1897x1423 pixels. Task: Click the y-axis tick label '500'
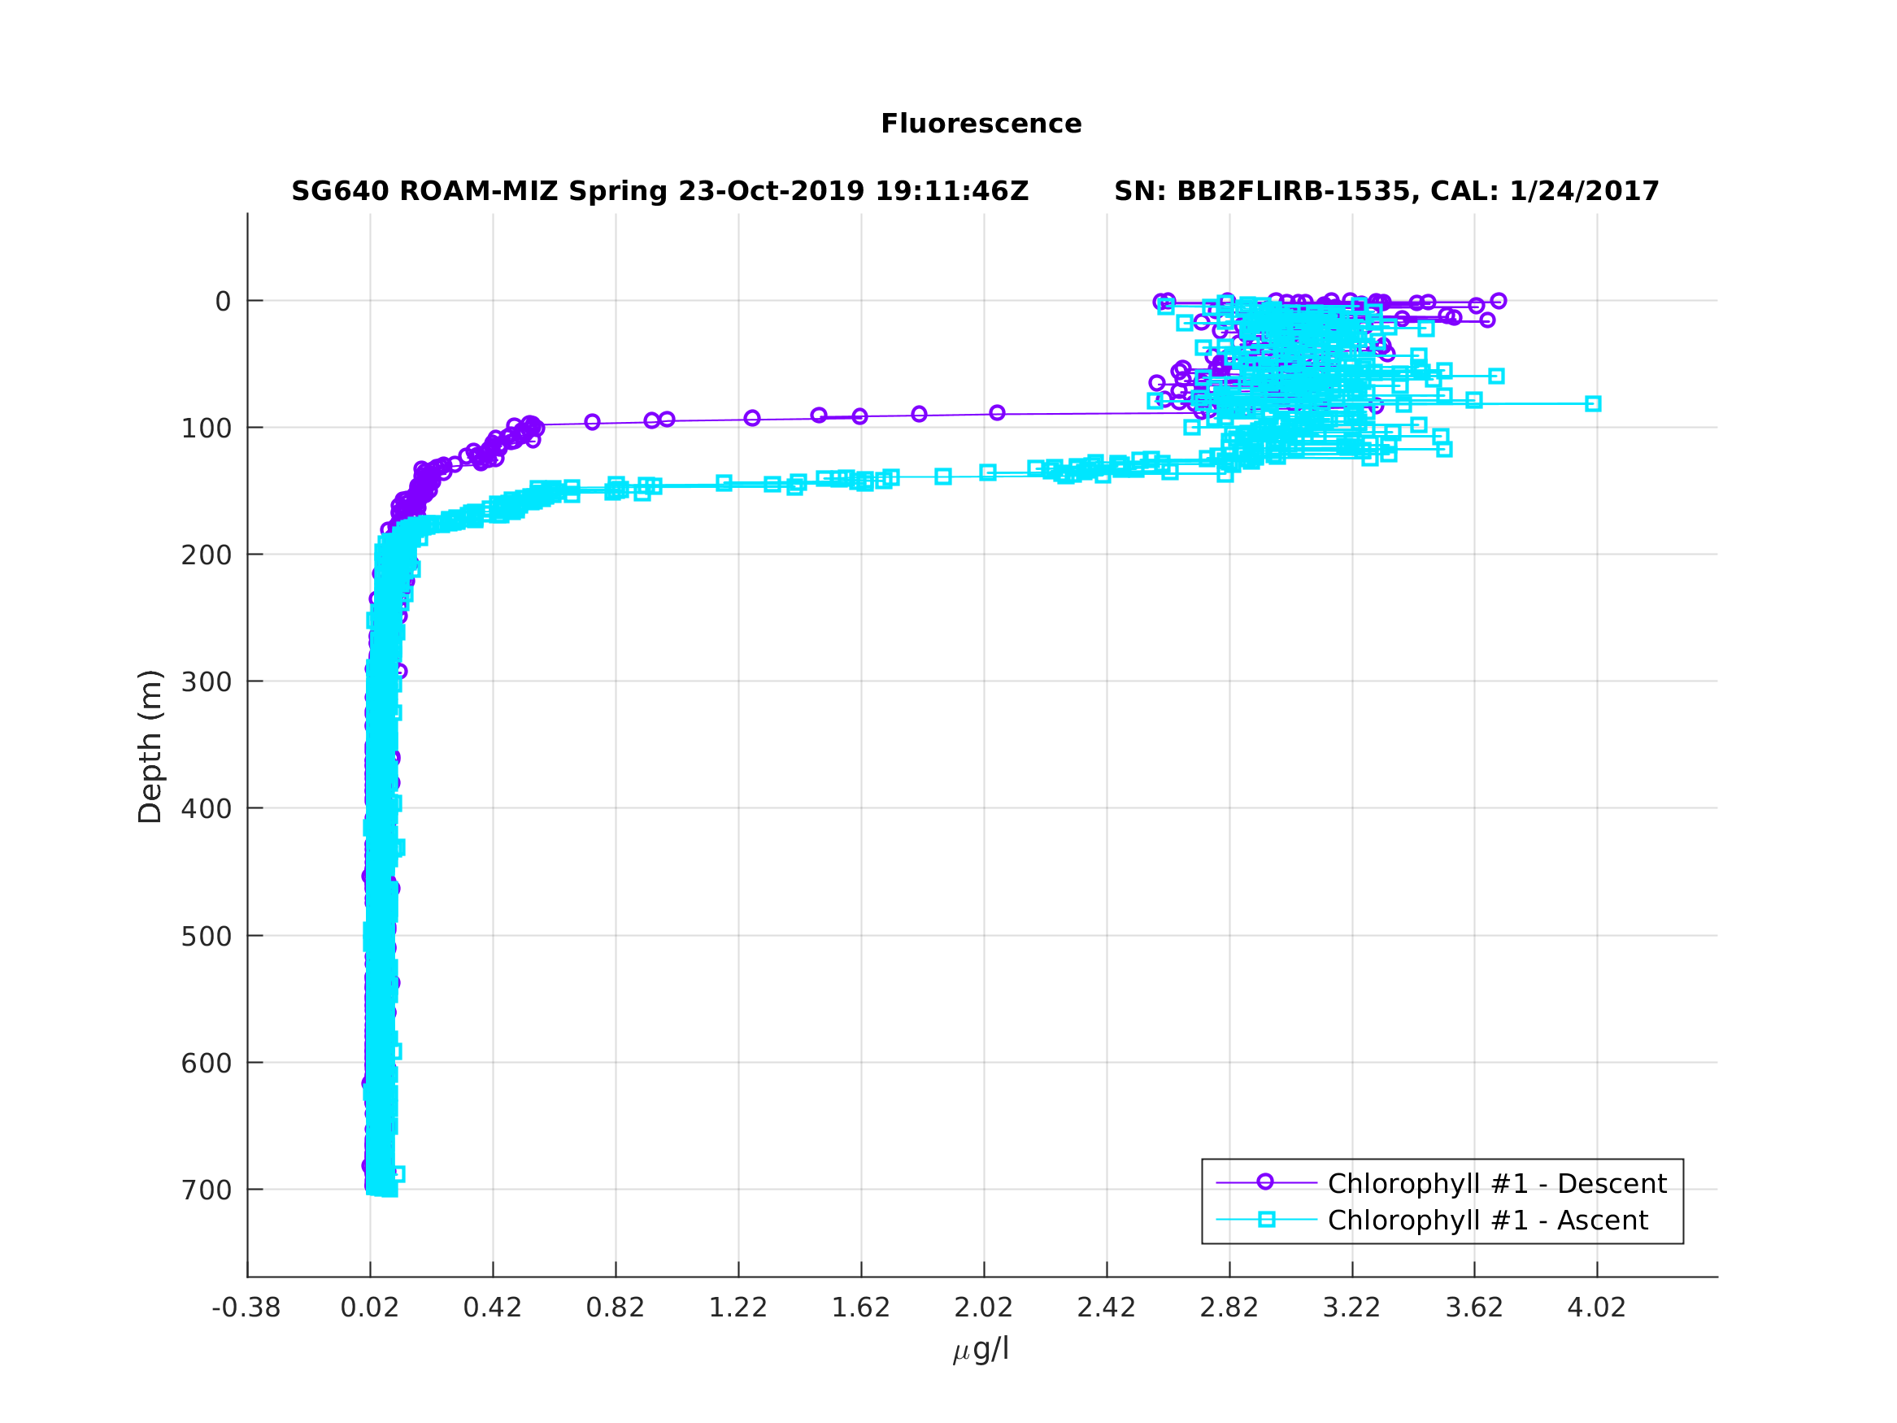tap(206, 936)
